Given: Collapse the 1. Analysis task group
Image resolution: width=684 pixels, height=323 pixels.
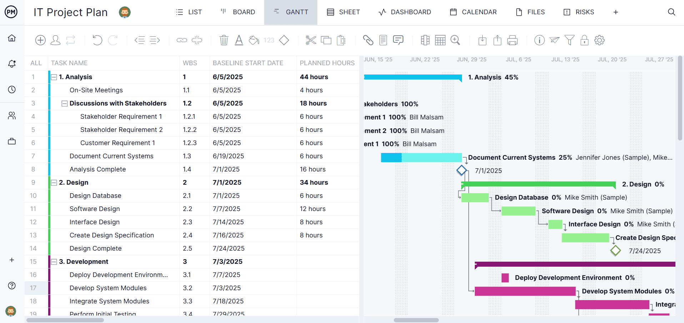Looking at the screenshot, I should coord(54,77).
